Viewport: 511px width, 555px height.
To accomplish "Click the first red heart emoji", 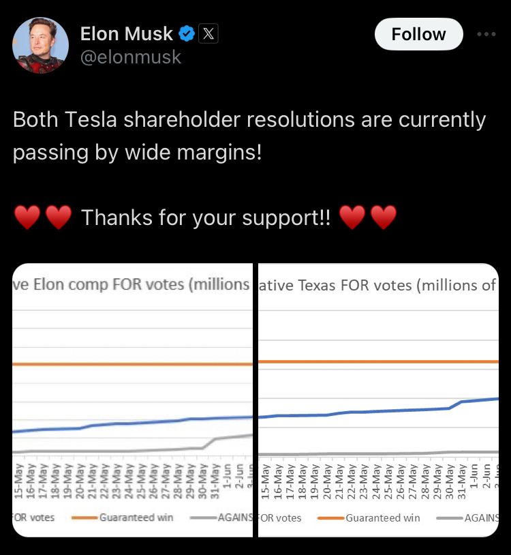I will 27,217.
